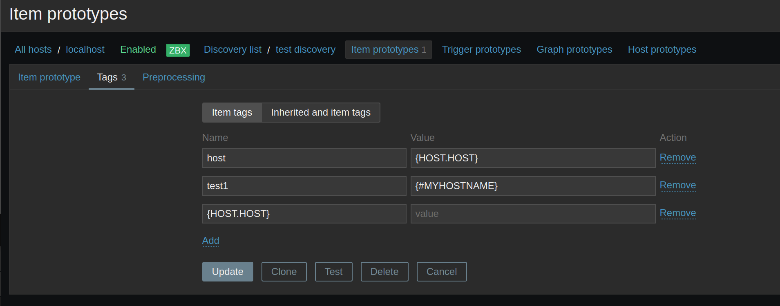Click the name field containing {HOST.HOST}
The image size is (780, 306).
(x=304, y=214)
